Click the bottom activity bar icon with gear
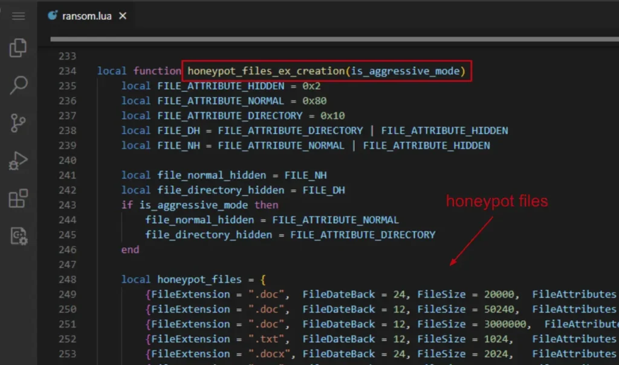The height and width of the screenshot is (365, 619). pyautogui.click(x=18, y=236)
